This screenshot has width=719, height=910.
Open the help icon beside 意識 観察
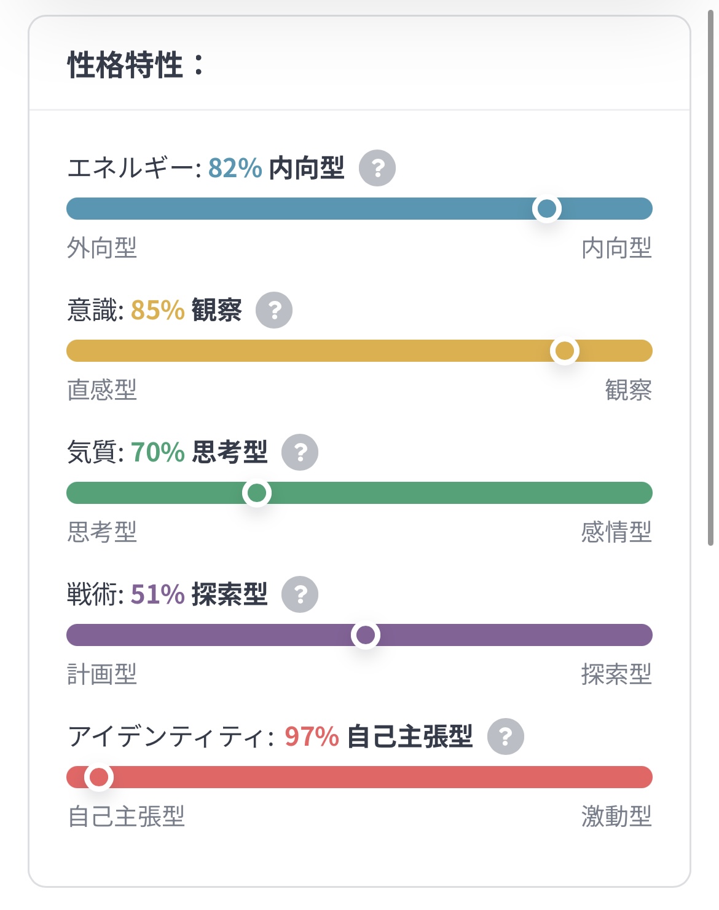coord(274,310)
